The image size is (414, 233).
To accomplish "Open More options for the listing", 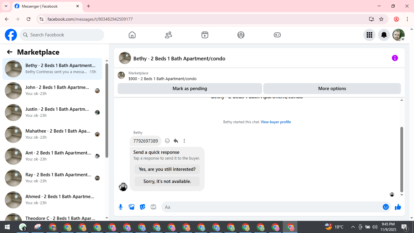I will (x=332, y=89).
